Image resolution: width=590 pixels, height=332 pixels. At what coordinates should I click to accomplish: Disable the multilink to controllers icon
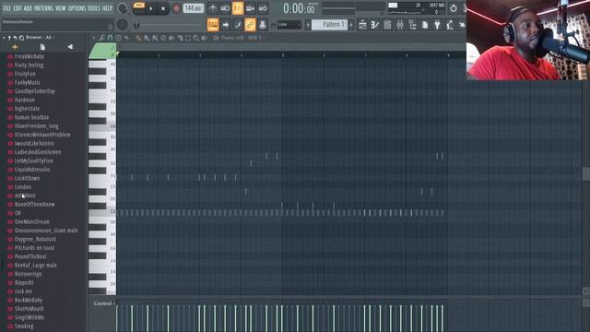(250, 25)
